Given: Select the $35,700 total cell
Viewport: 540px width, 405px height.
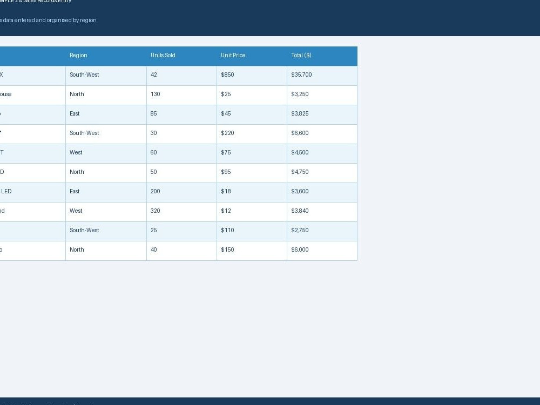Looking at the screenshot, I should 322,76.
